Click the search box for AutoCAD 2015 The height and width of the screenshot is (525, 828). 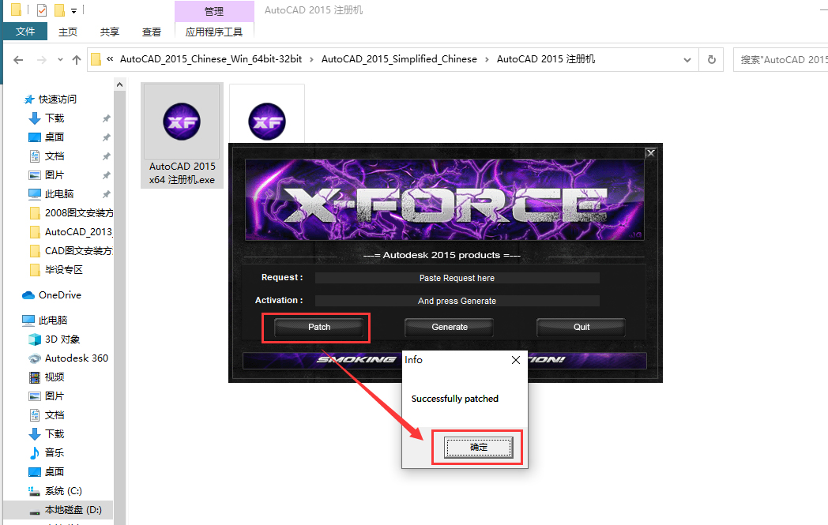click(781, 60)
